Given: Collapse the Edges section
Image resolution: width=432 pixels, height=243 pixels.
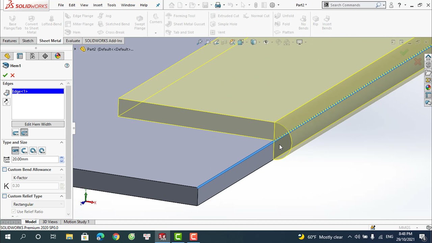Looking at the screenshot, I should [x=61, y=84].
